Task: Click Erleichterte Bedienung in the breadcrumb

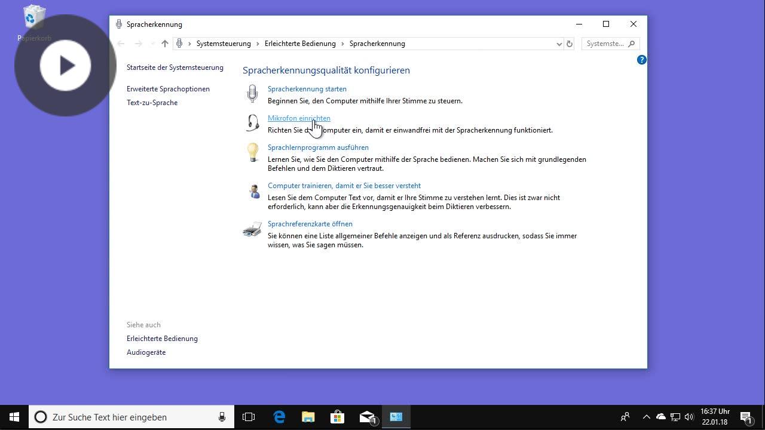Action: [x=300, y=44]
